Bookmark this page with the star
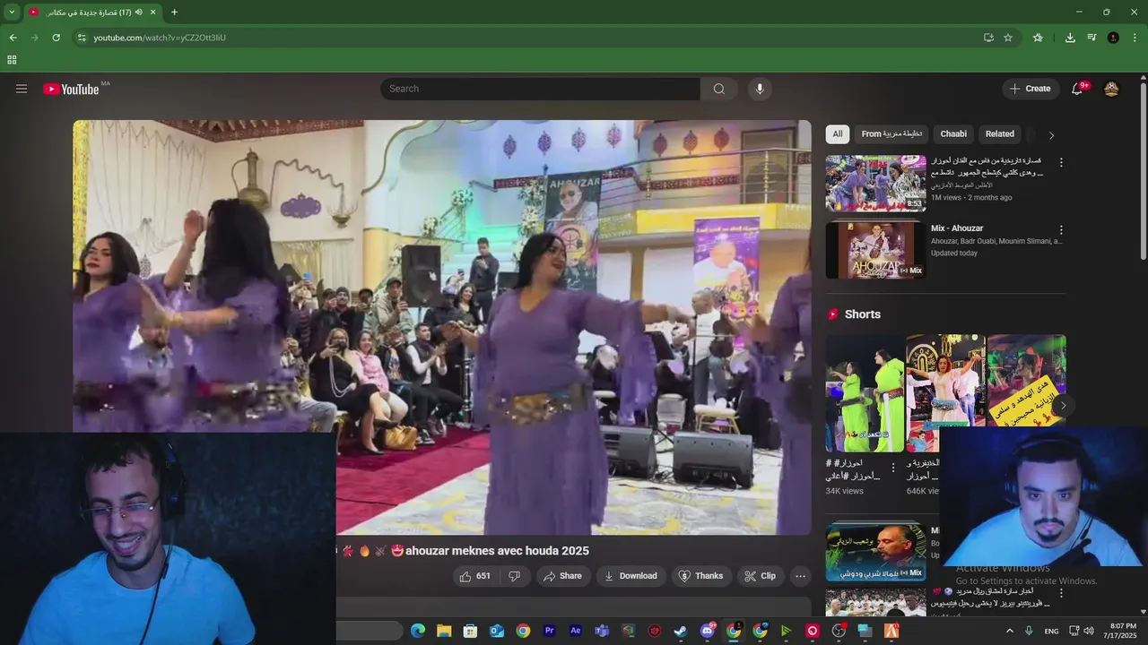Image resolution: width=1148 pixels, height=645 pixels. click(1008, 38)
